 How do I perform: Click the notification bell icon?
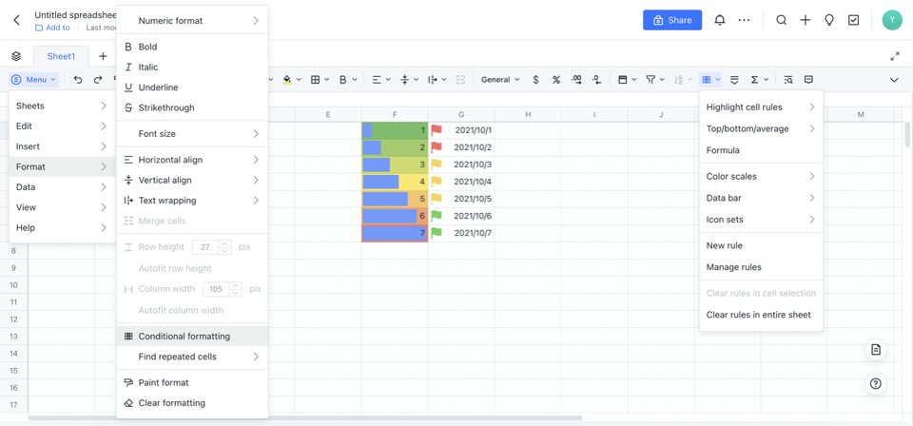click(720, 20)
